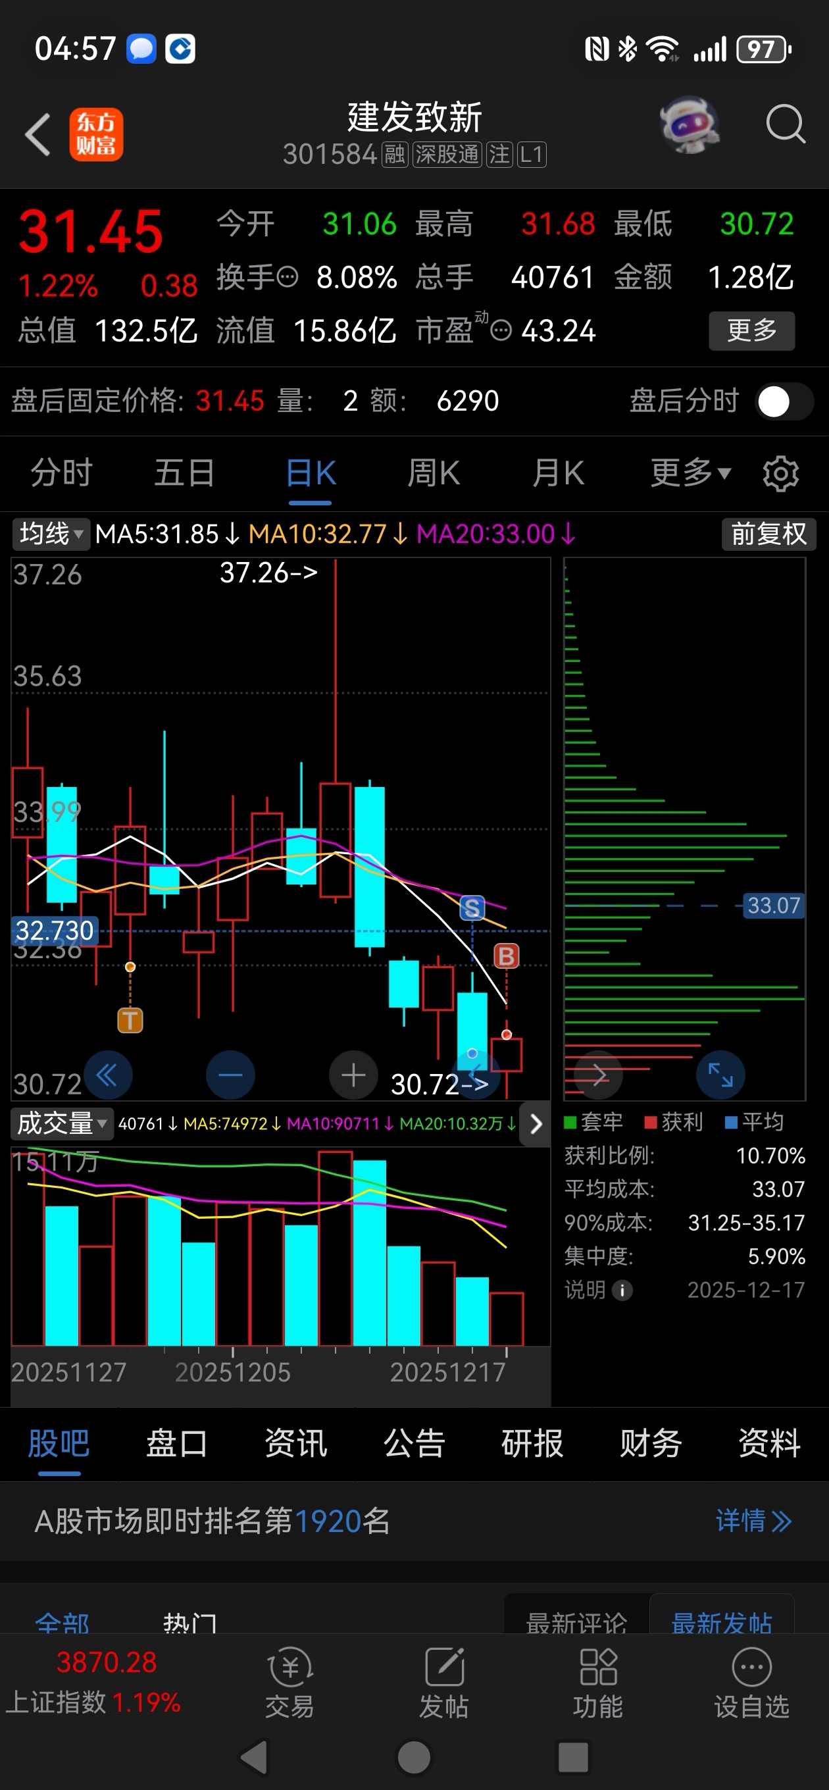Tap stock title 建发致新
This screenshot has height=1790, width=829.
[415, 116]
